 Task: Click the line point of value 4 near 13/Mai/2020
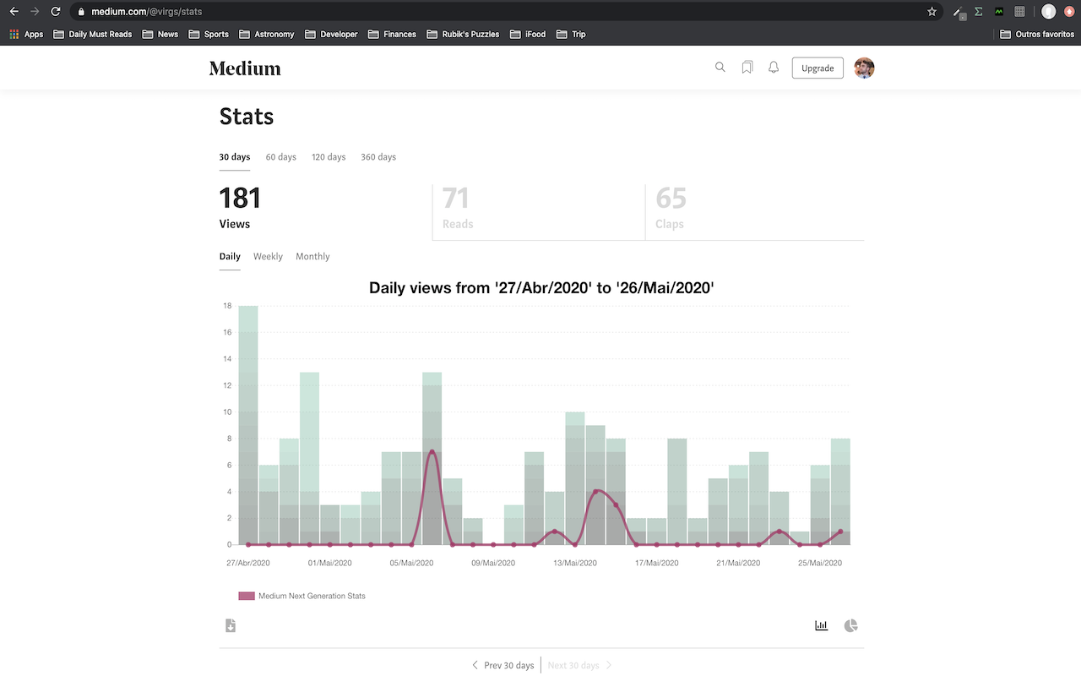595,492
